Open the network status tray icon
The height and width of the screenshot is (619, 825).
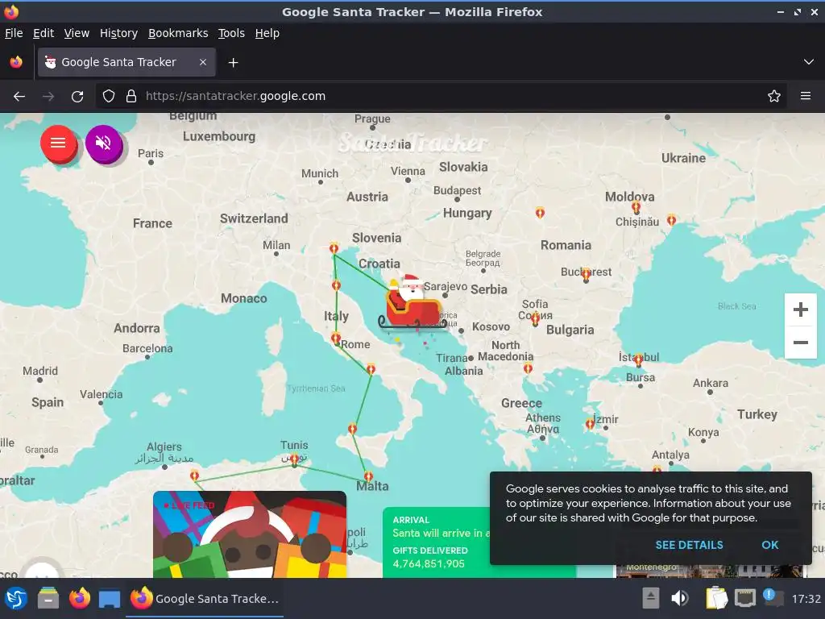coord(744,599)
